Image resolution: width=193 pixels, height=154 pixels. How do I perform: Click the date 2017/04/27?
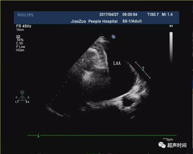pyautogui.click(x=109, y=14)
